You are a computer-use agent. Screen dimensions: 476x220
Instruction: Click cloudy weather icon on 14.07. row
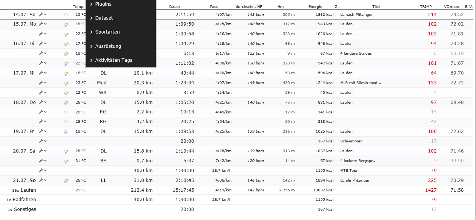tap(66, 14)
